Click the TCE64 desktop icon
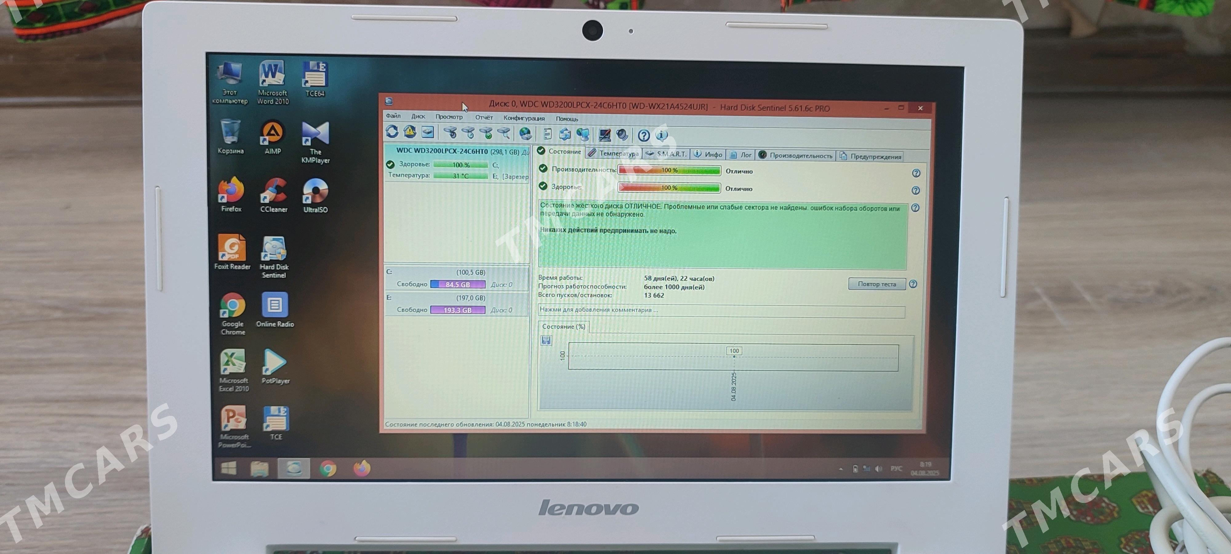This screenshot has width=1231, height=554. click(x=315, y=79)
